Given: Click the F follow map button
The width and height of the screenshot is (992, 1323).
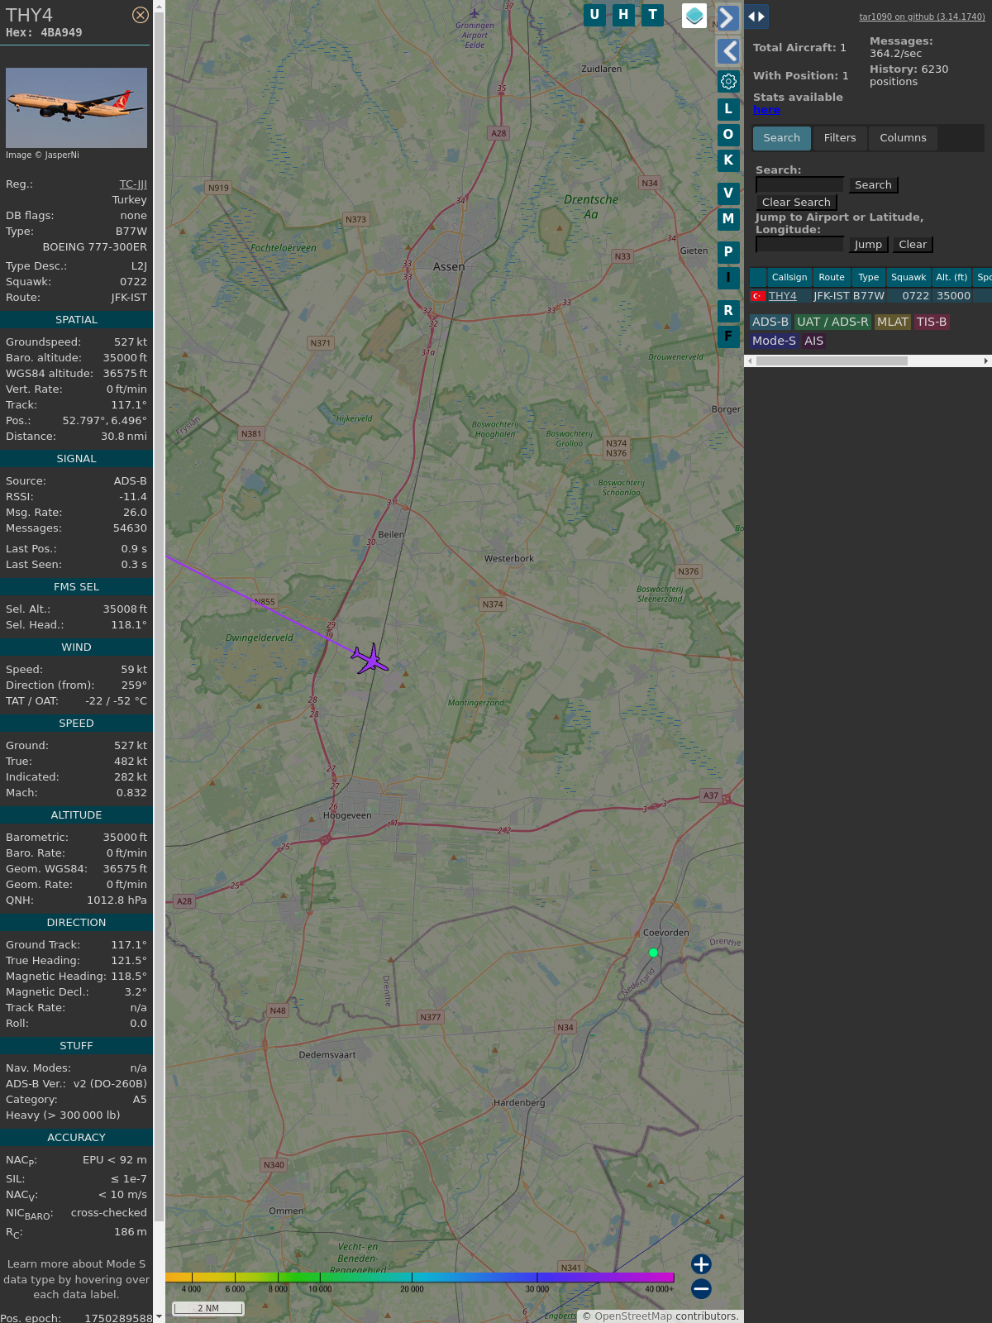Looking at the screenshot, I should tap(728, 337).
